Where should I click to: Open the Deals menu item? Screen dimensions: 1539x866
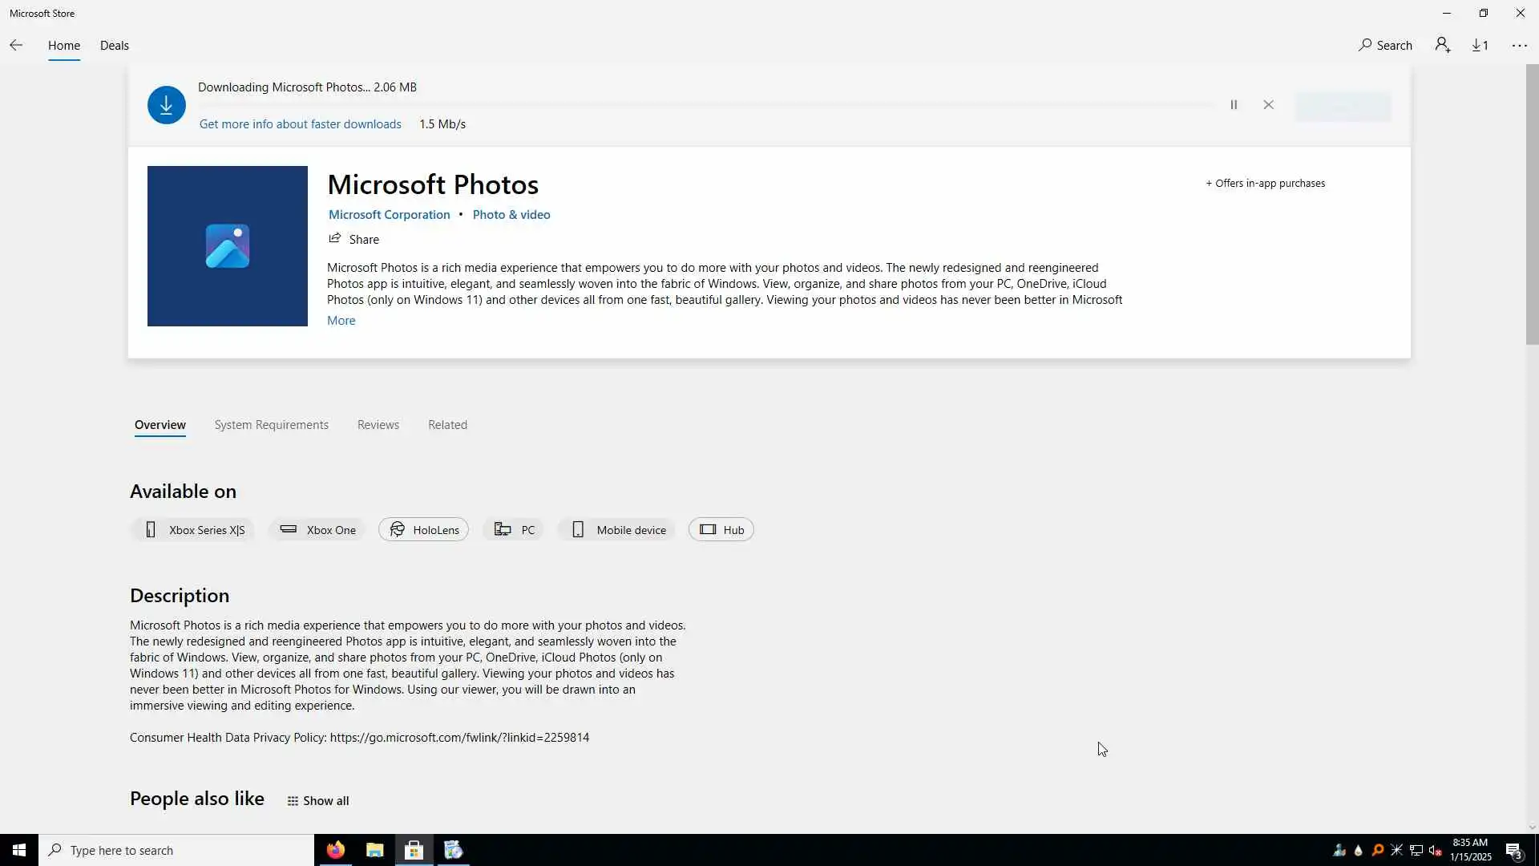click(114, 46)
